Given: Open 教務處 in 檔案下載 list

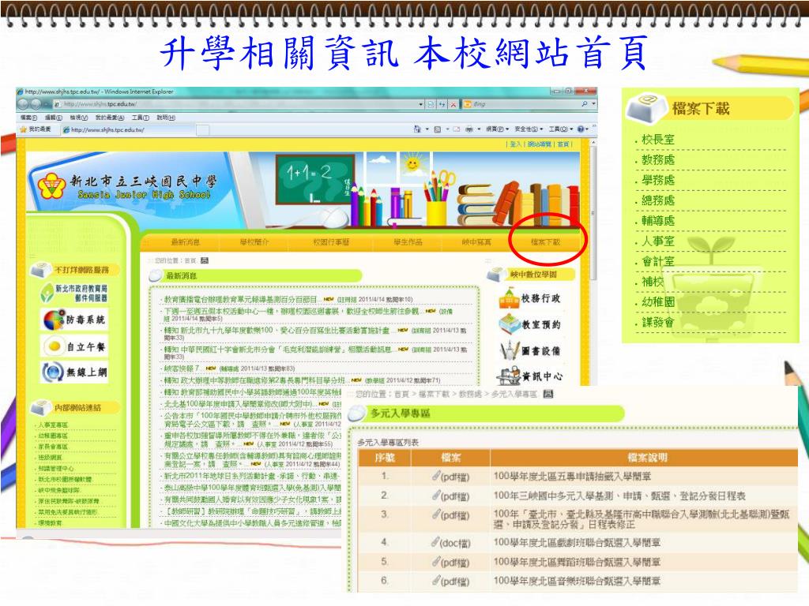Looking at the screenshot, I should (x=658, y=159).
